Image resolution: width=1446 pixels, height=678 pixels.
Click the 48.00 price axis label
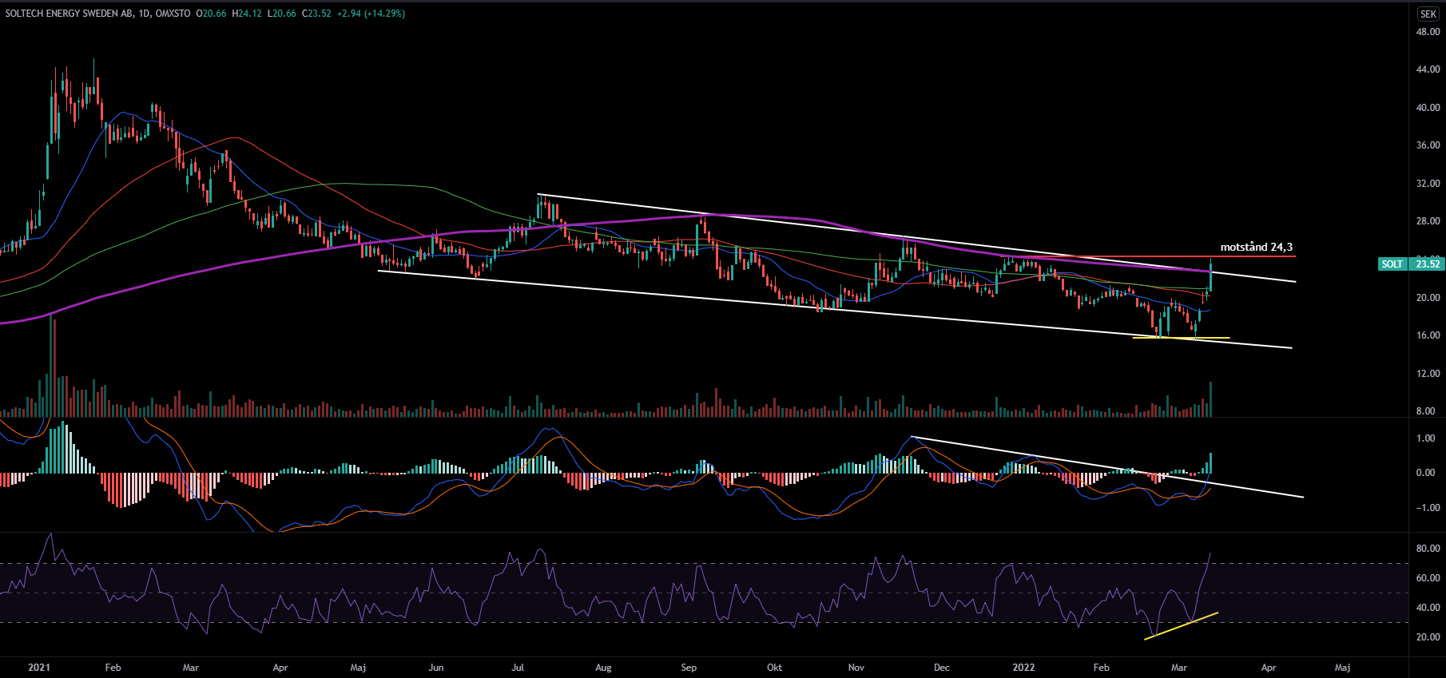click(x=1428, y=32)
